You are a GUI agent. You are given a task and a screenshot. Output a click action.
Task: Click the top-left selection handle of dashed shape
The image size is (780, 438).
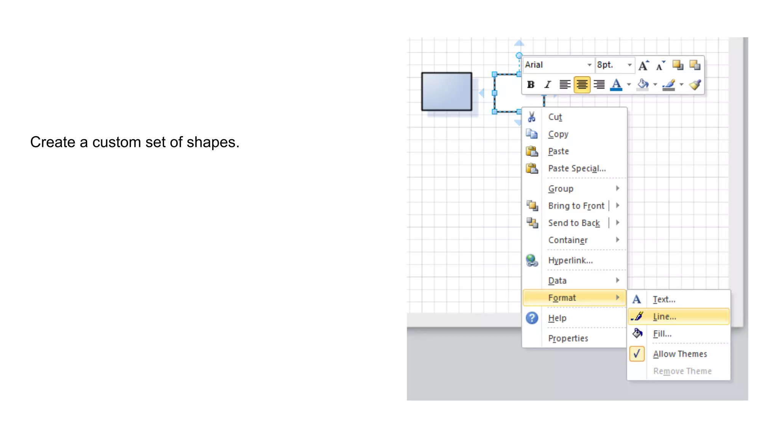[494, 75]
